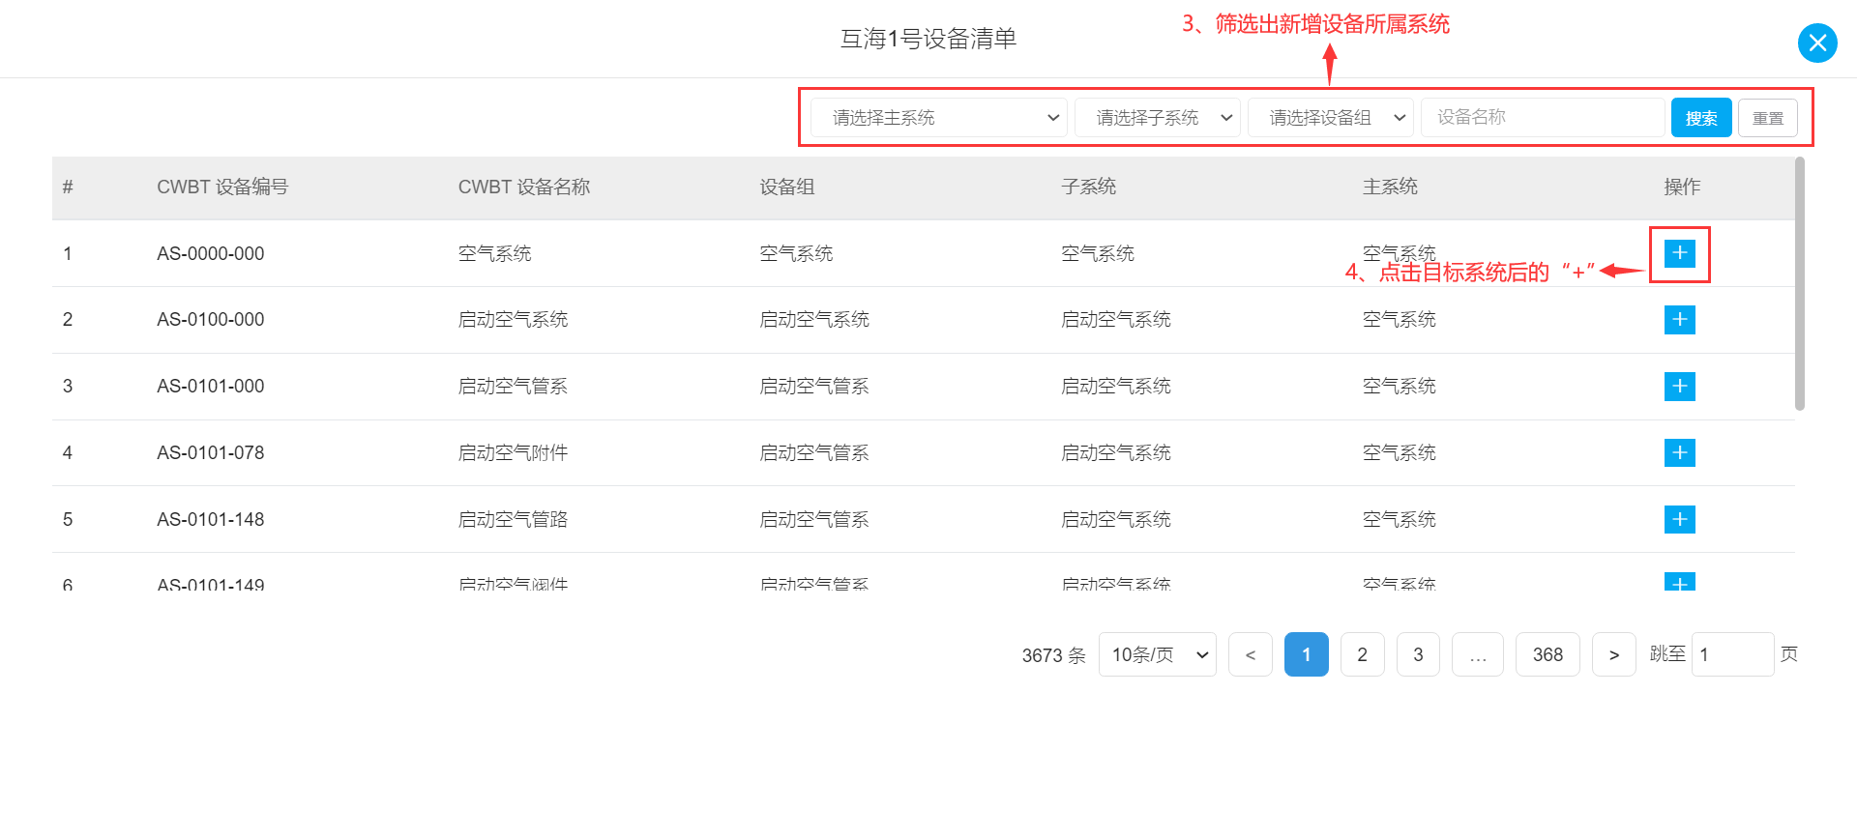Click the vertical scrollbar of the device table

1800,283
